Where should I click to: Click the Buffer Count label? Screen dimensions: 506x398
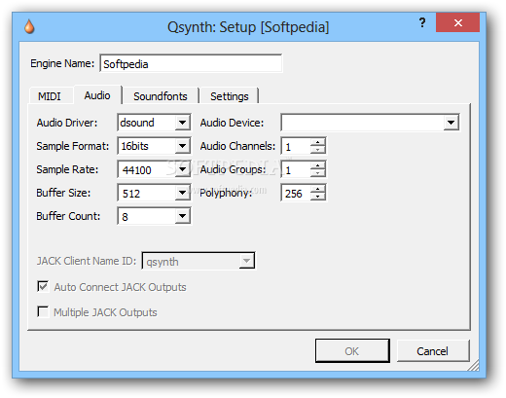(x=68, y=216)
